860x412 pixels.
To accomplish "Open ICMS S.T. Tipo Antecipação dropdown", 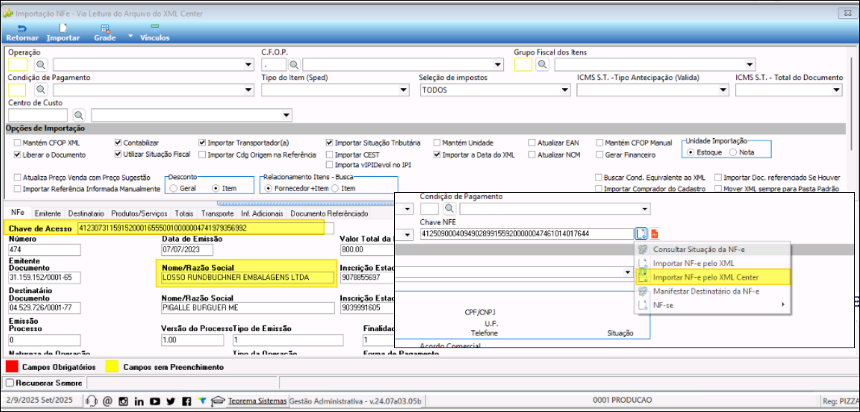I will pos(722,90).
